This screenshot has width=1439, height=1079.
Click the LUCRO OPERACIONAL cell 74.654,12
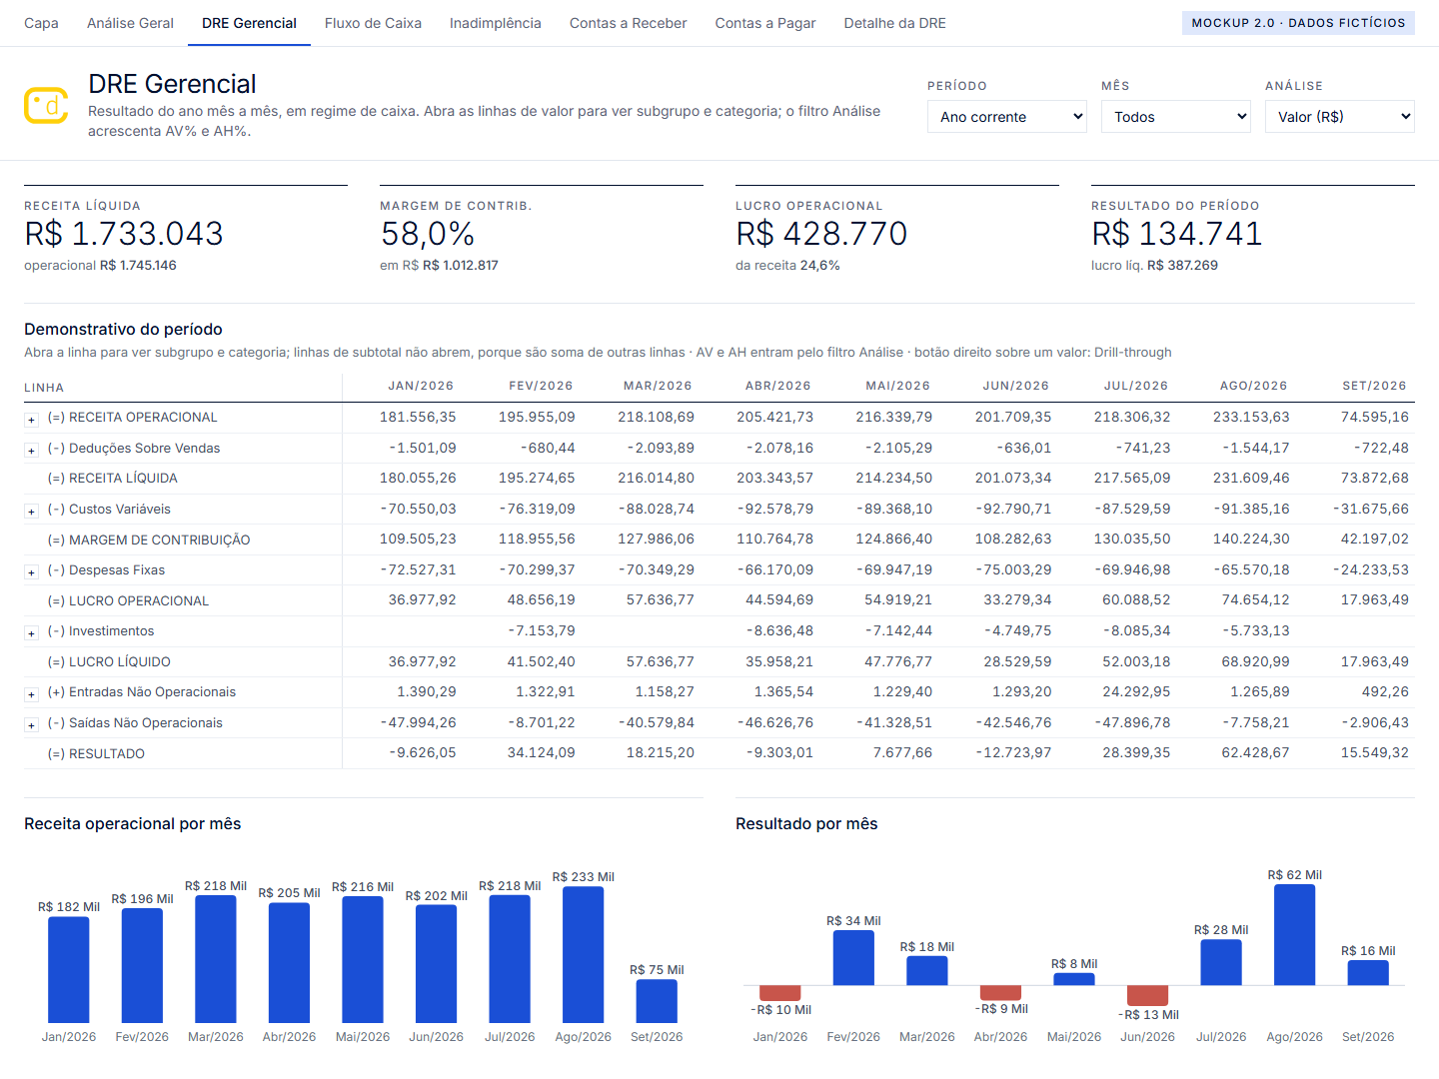[1255, 599]
